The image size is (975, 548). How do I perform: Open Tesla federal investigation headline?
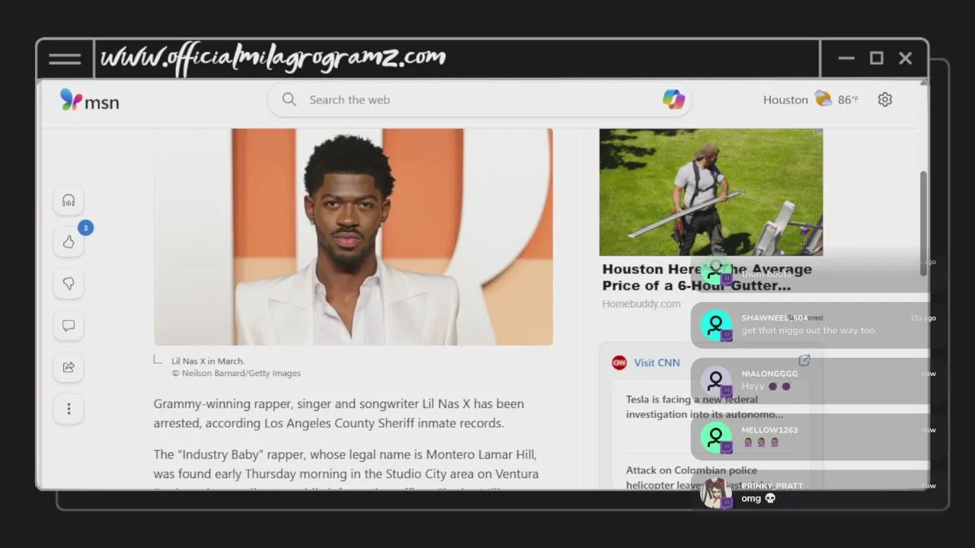pyautogui.click(x=705, y=407)
